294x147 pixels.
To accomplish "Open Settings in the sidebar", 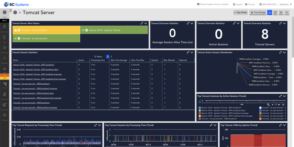I will (5, 116).
